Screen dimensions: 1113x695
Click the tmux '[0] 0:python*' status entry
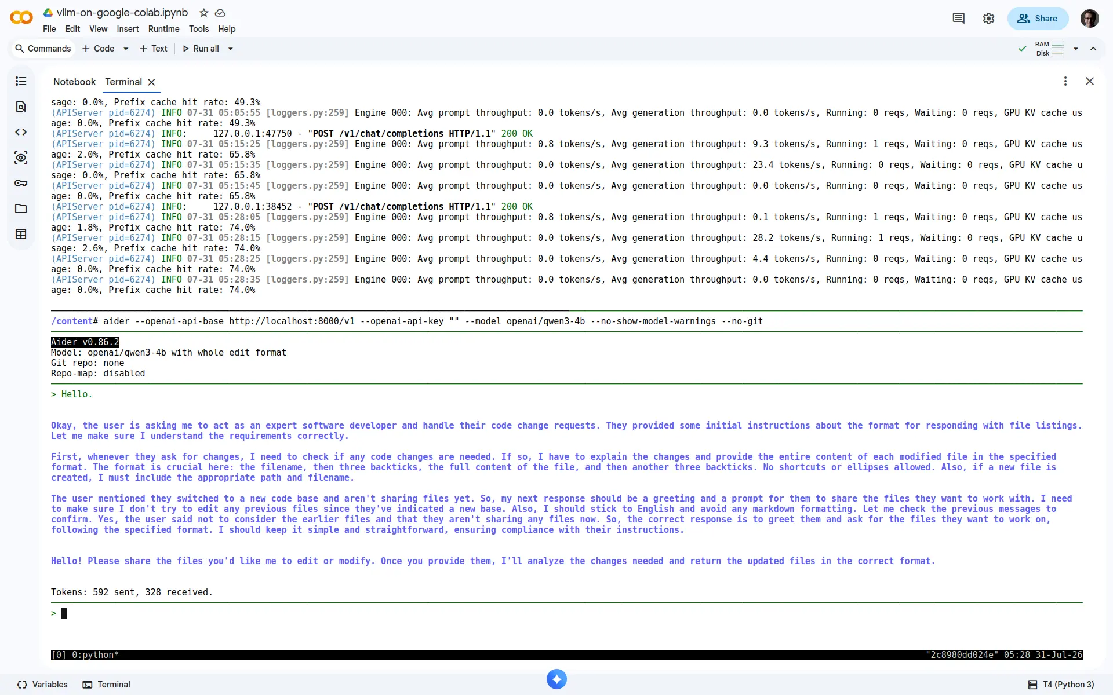[85, 655]
